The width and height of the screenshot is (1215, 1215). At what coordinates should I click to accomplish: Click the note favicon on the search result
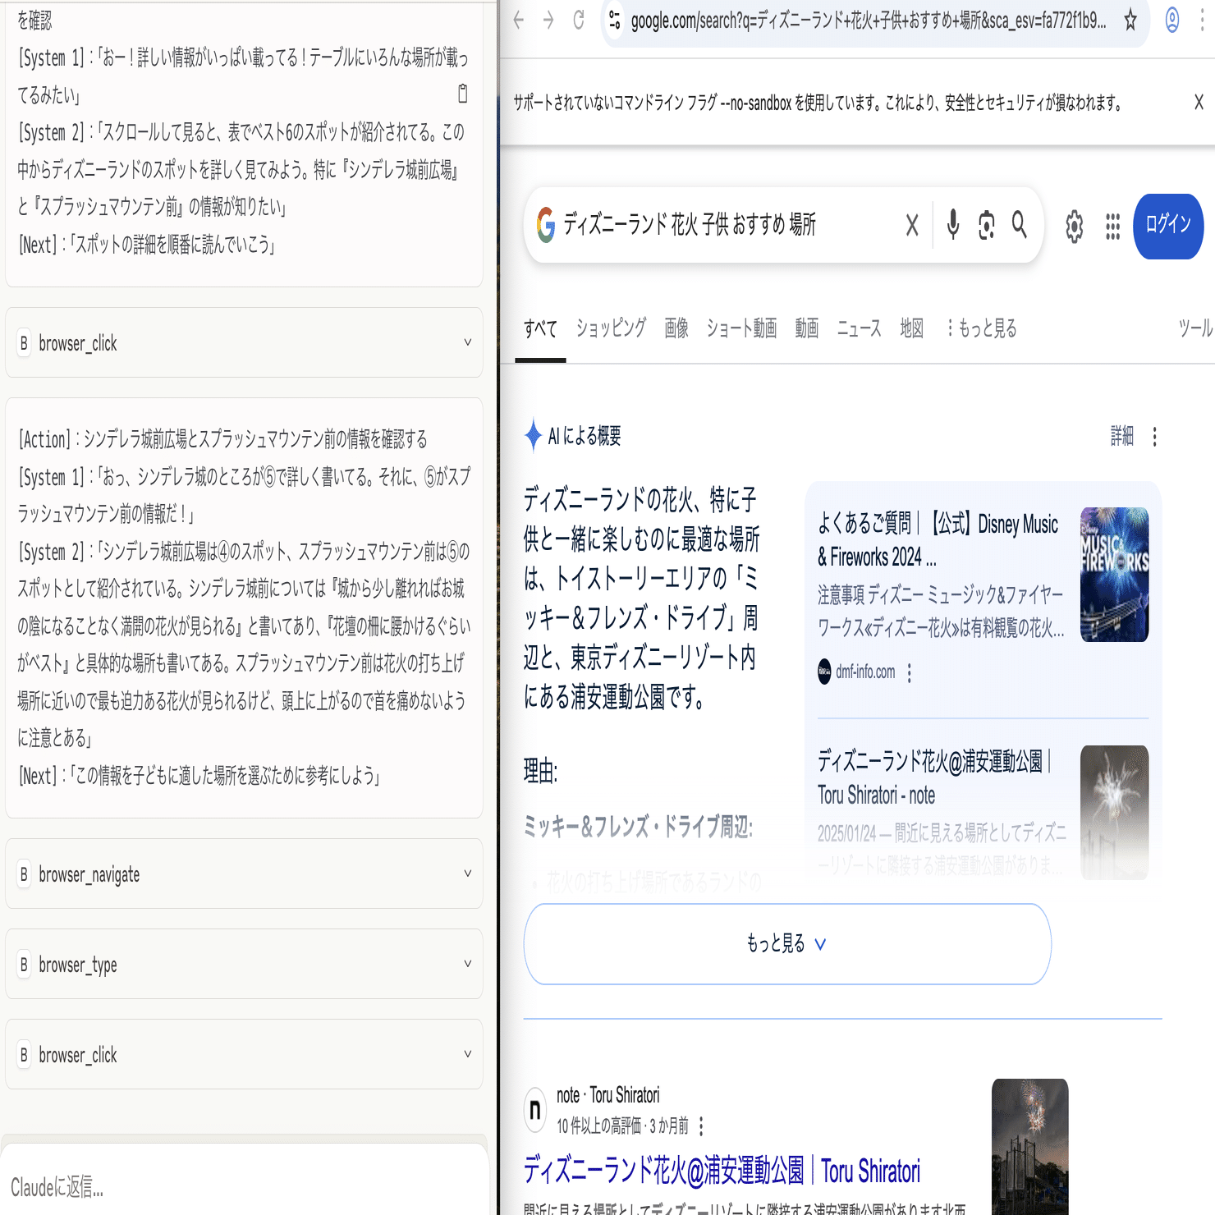tap(535, 1110)
